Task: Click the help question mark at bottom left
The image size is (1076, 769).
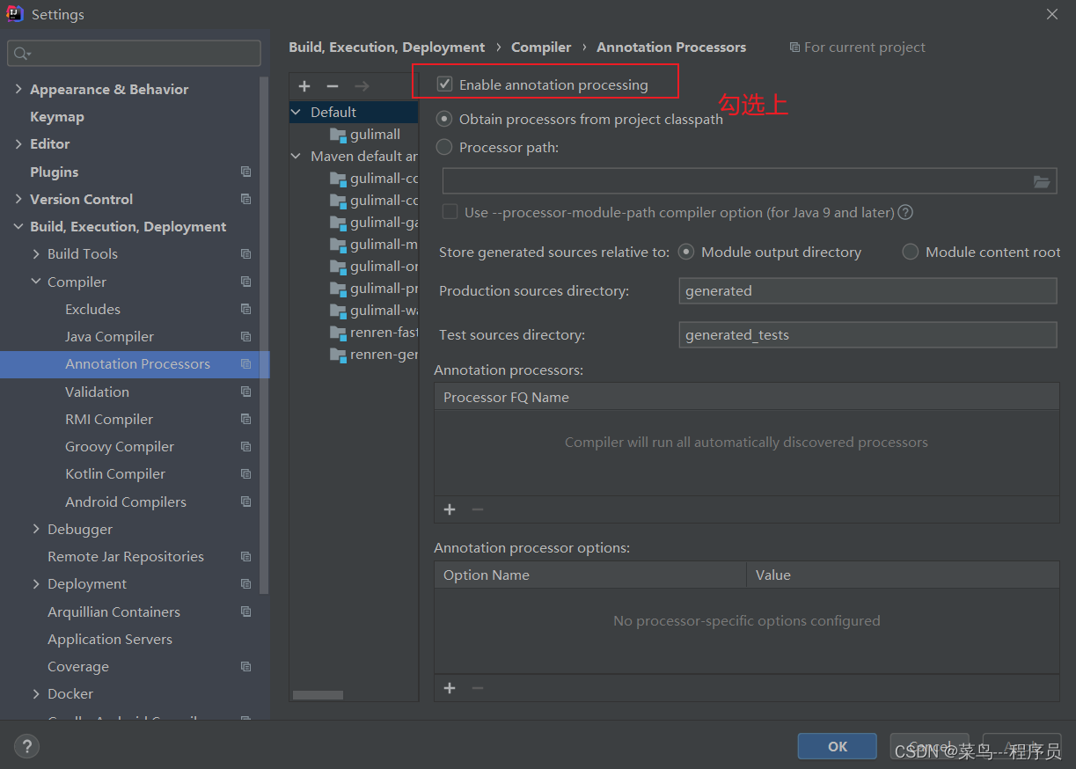Action: click(26, 745)
